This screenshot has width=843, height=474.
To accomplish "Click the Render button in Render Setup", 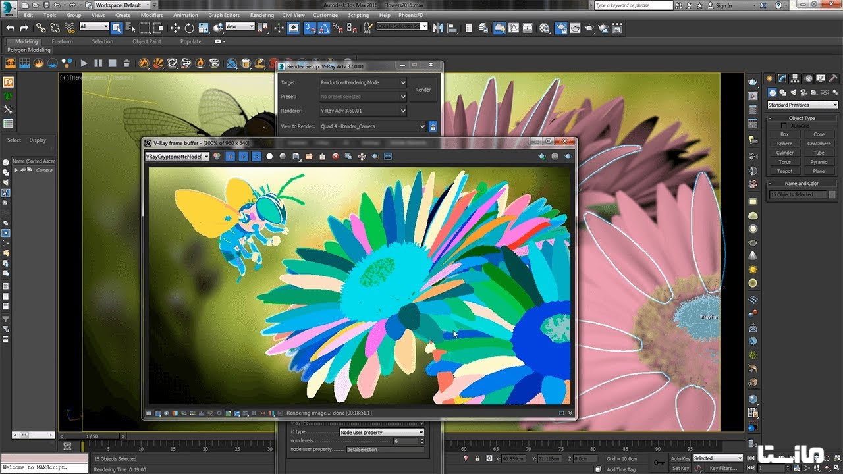I will 423,90.
